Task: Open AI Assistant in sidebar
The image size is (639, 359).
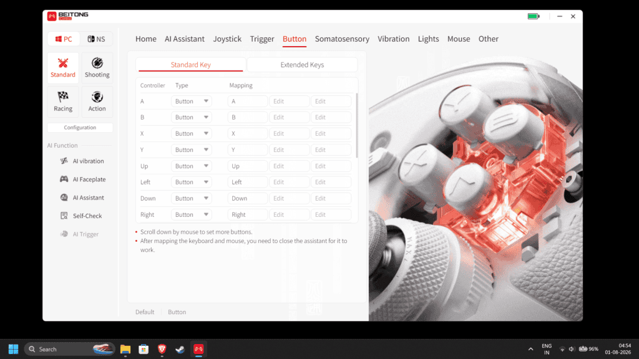Action: [82, 198]
